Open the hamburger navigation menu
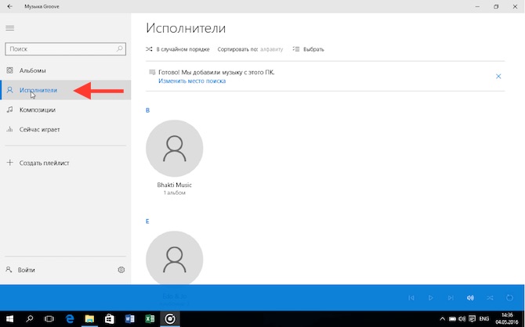Screen dimensions: 525x327 [x=9, y=28]
